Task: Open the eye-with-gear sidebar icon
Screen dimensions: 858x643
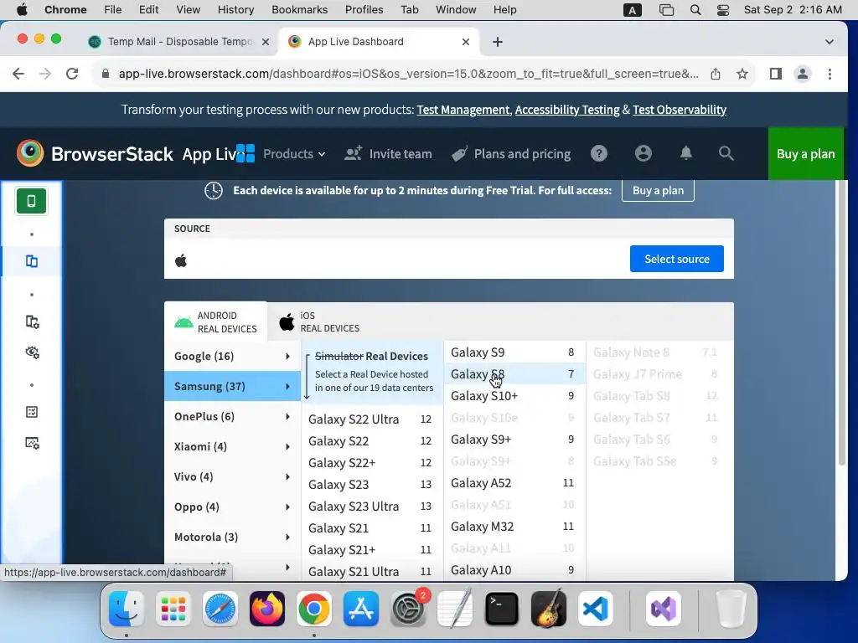Action: [33, 352]
